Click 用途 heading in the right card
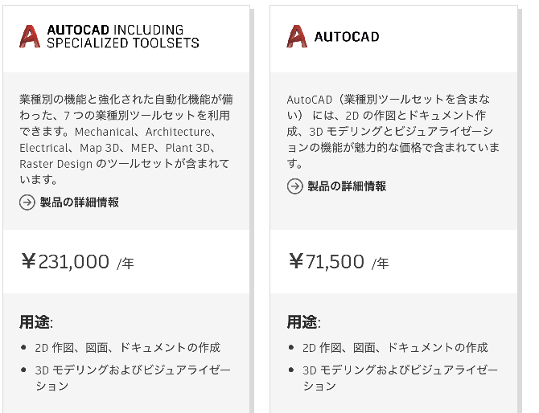 [x=303, y=322]
